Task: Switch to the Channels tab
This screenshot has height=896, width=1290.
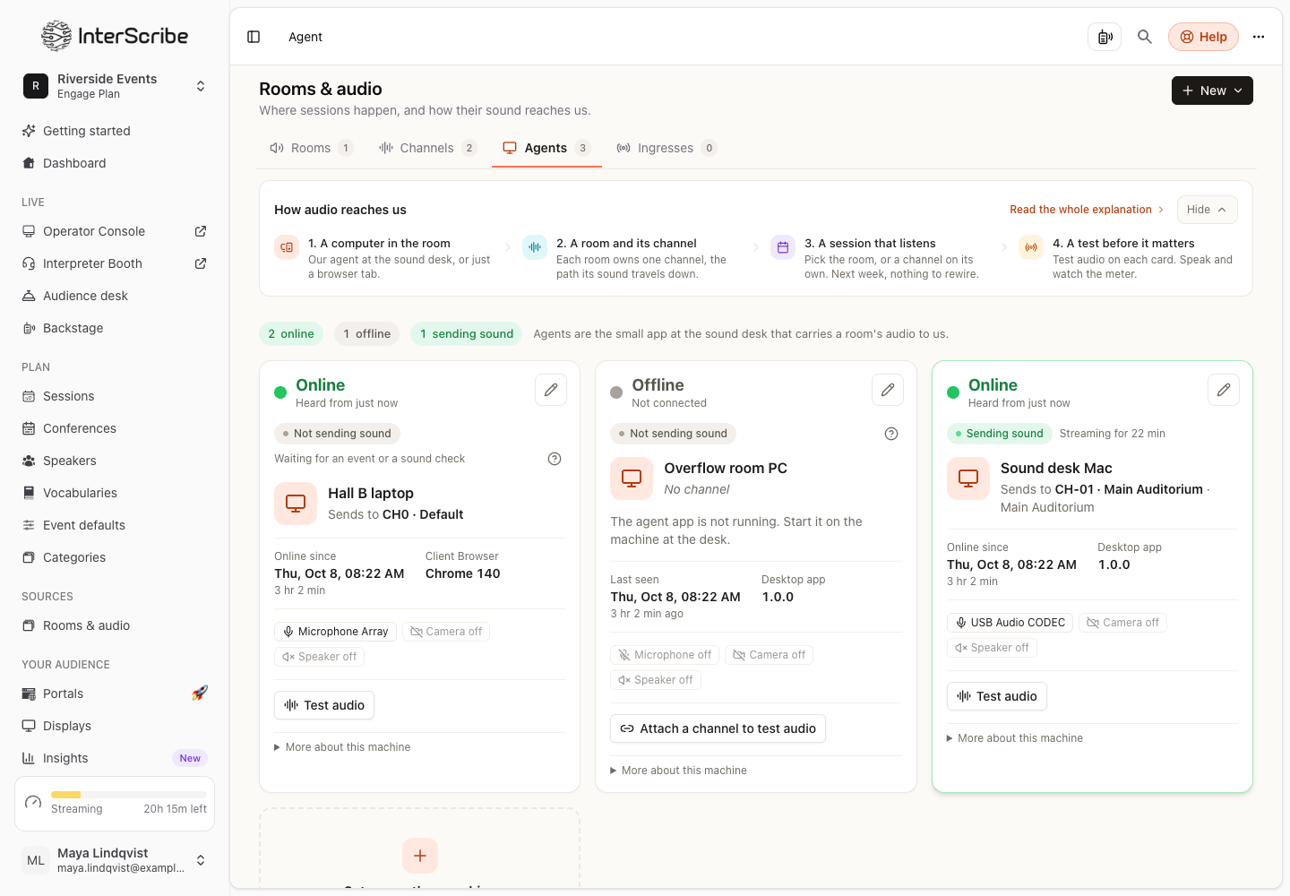Action: [x=427, y=148]
